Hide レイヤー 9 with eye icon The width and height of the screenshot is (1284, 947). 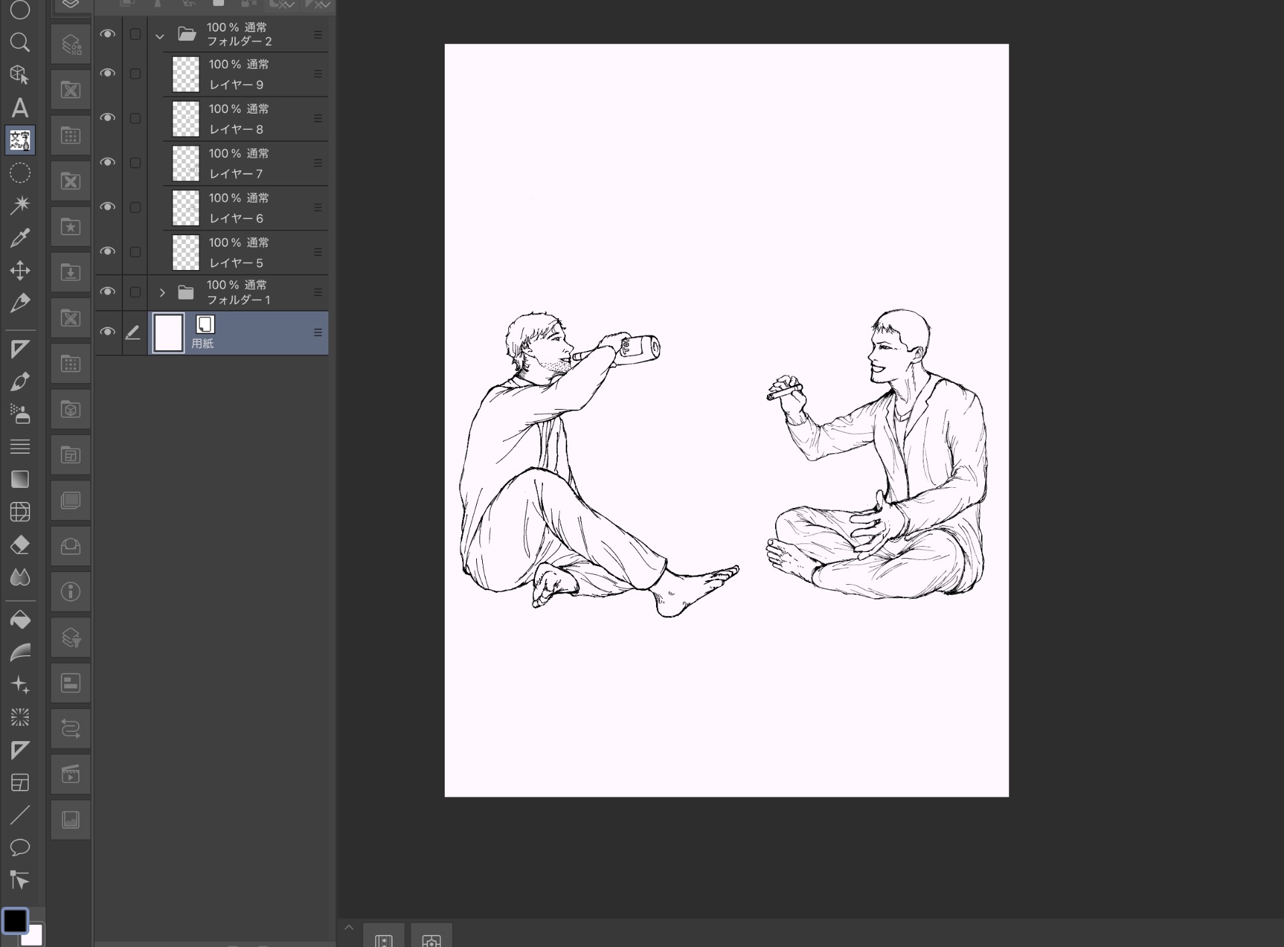click(x=108, y=73)
